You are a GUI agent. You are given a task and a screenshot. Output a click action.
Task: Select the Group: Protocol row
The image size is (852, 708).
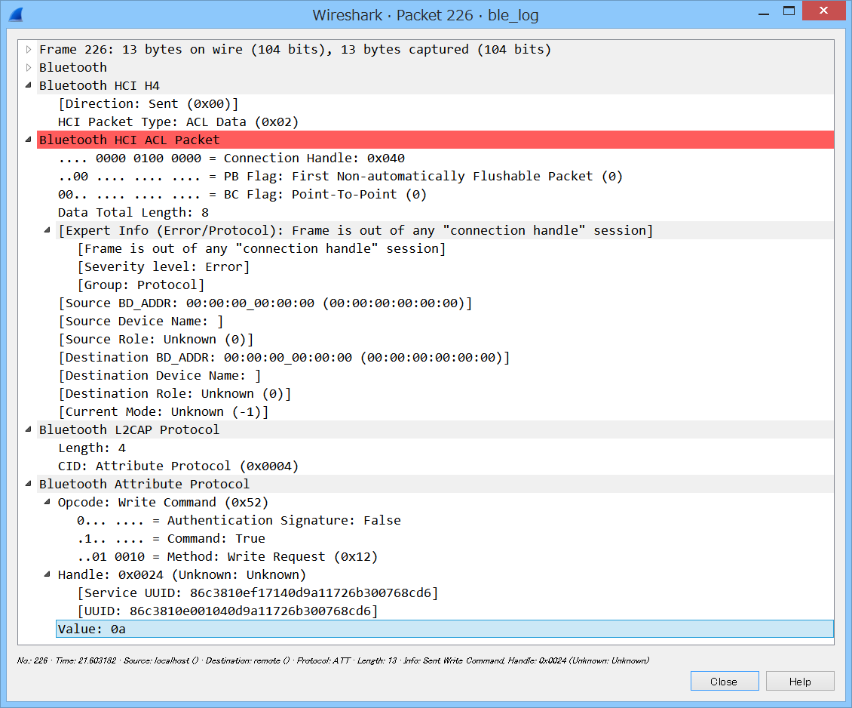454,285
